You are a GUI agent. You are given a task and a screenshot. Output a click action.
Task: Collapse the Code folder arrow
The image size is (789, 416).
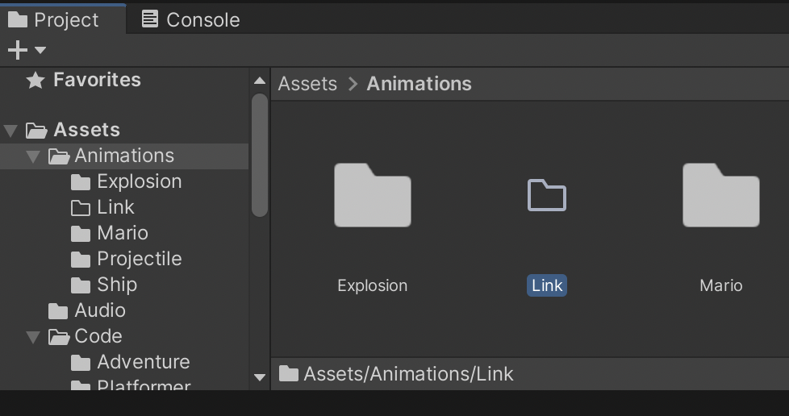[x=33, y=337]
